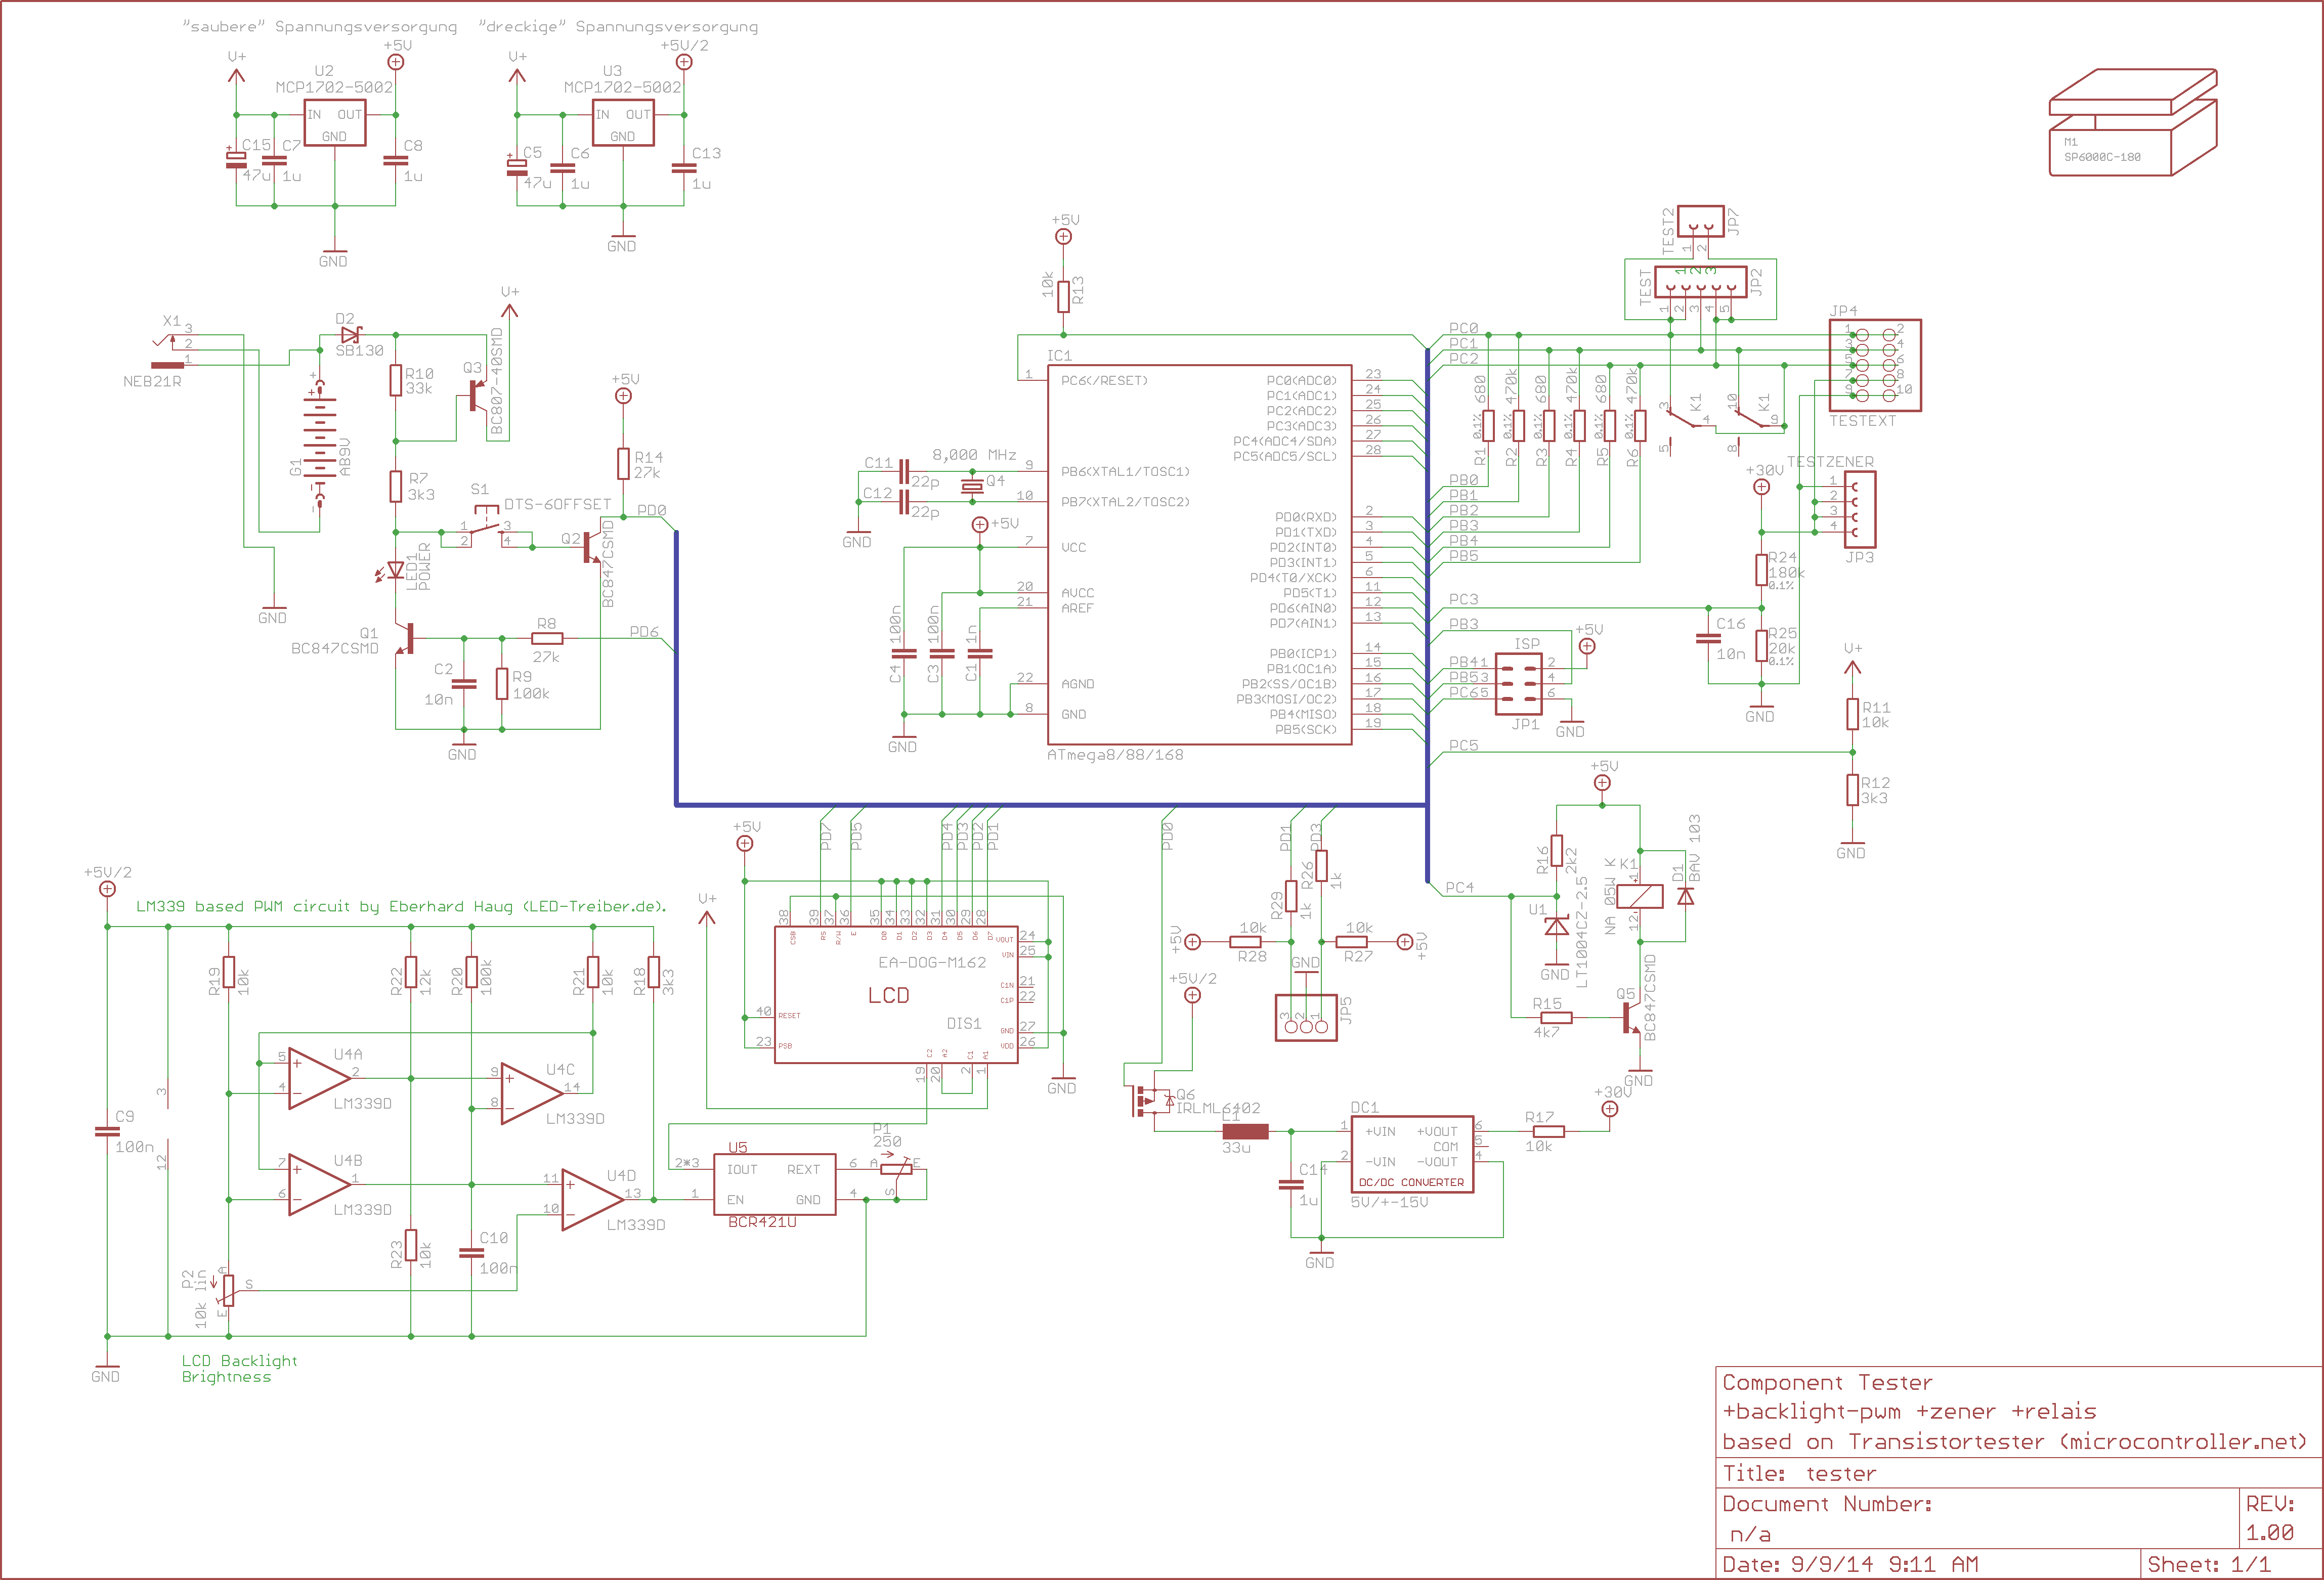Select the EA-DOG-M162 LCD display block
Viewport: 2324px width, 1580px height.
[896, 994]
